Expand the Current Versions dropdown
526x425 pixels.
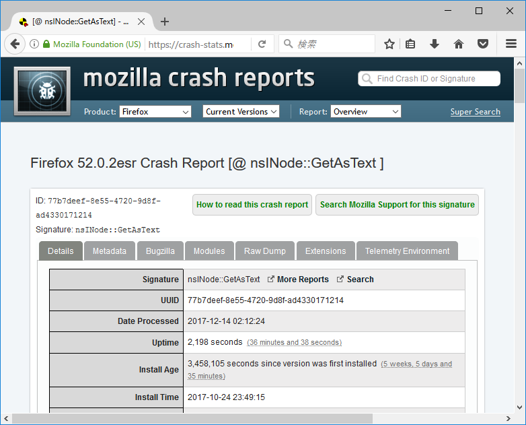pyautogui.click(x=241, y=112)
